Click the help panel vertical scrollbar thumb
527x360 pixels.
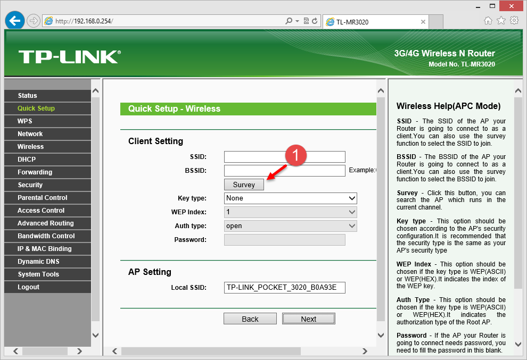[x=518, y=193]
